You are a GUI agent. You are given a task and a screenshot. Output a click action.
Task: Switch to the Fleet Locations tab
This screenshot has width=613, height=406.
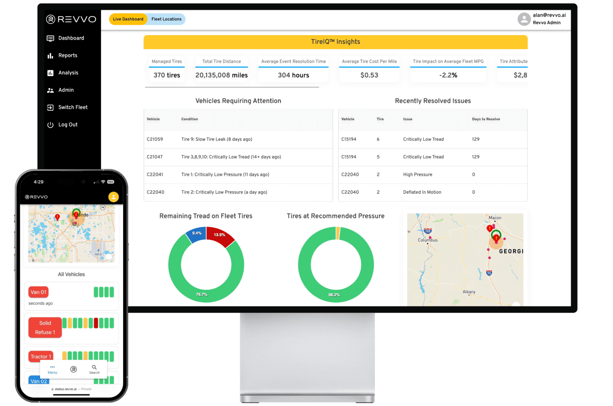pyautogui.click(x=166, y=19)
